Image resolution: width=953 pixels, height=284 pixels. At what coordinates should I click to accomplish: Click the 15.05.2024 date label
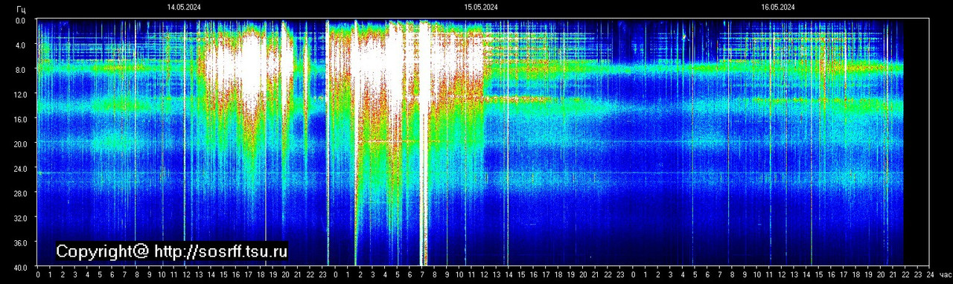(x=481, y=7)
